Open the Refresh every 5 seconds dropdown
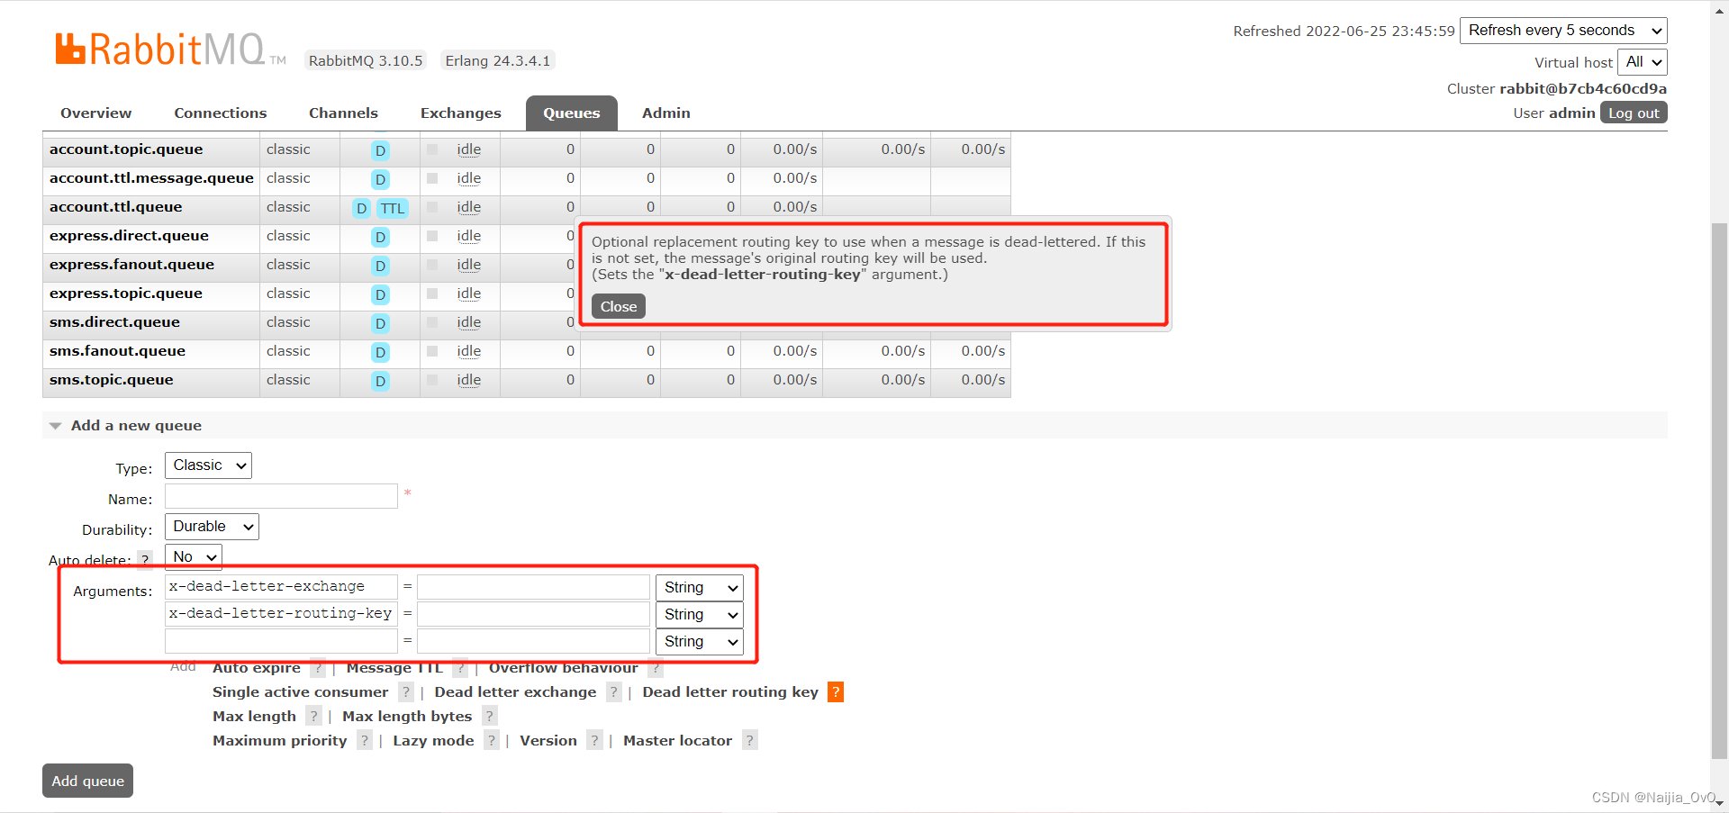1729x813 pixels. click(1563, 31)
